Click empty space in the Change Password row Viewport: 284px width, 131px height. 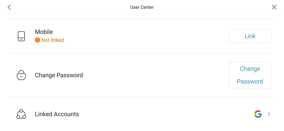point(156,75)
